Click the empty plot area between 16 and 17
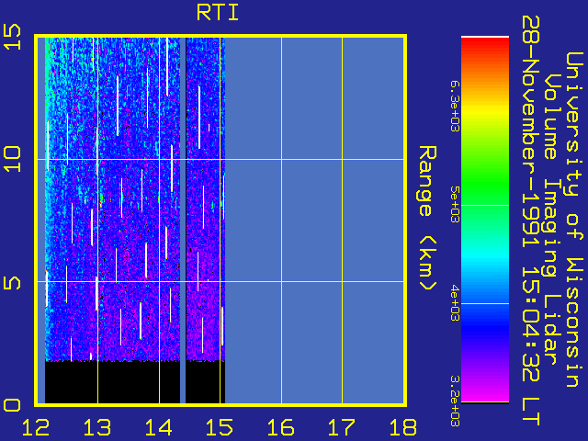This screenshot has width=588, height=441. tap(311, 220)
